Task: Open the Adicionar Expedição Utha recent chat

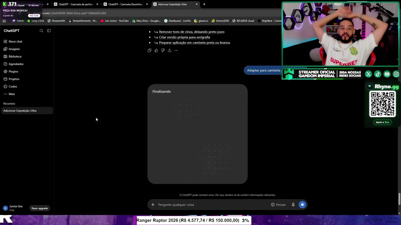Action: [x=27, y=111]
